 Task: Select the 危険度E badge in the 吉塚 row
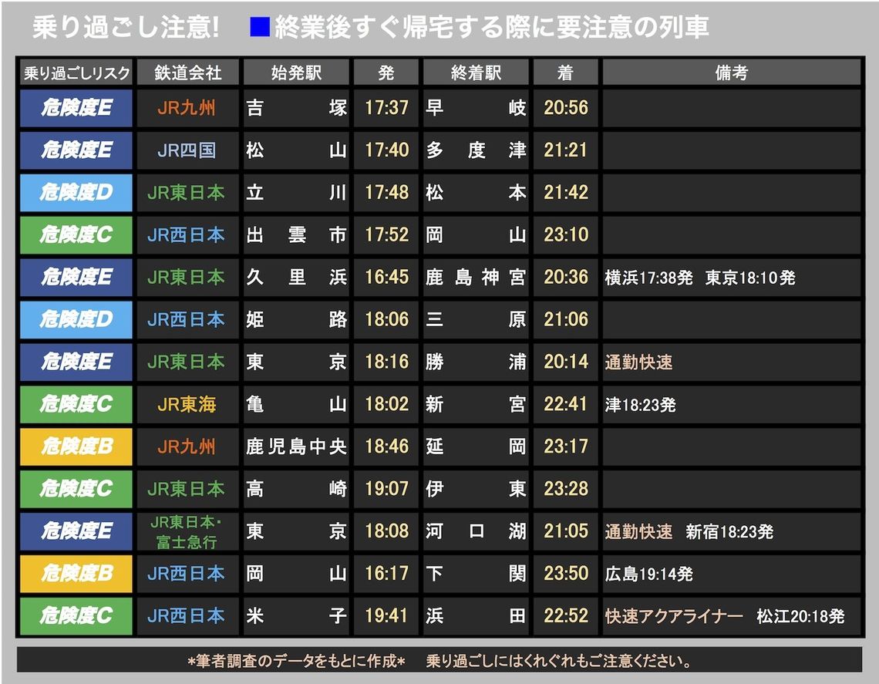pyautogui.click(x=76, y=108)
